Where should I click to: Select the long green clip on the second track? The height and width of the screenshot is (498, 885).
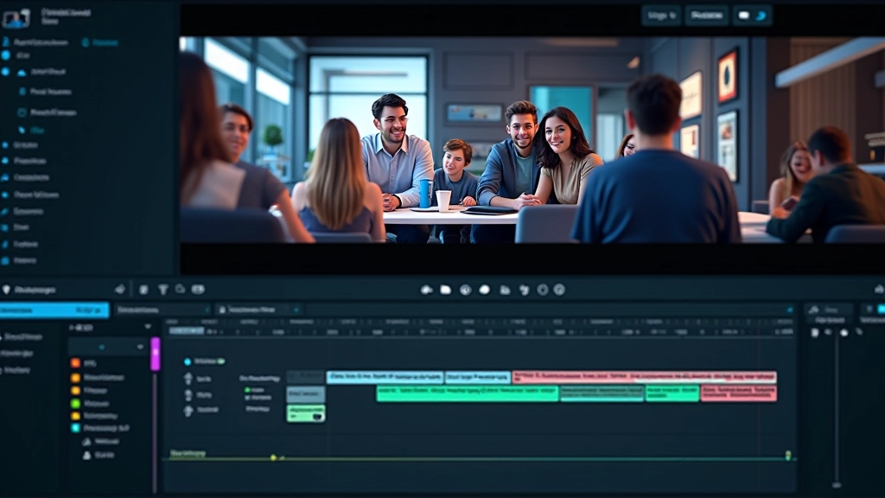point(468,393)
